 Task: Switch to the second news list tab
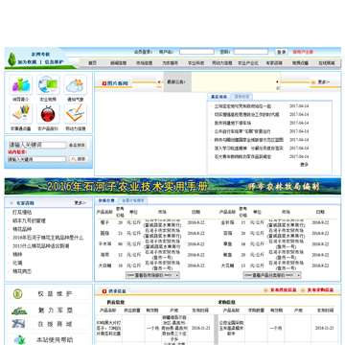coord(241,97)
